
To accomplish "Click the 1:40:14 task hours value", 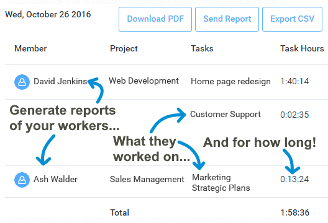I will 294,81.
